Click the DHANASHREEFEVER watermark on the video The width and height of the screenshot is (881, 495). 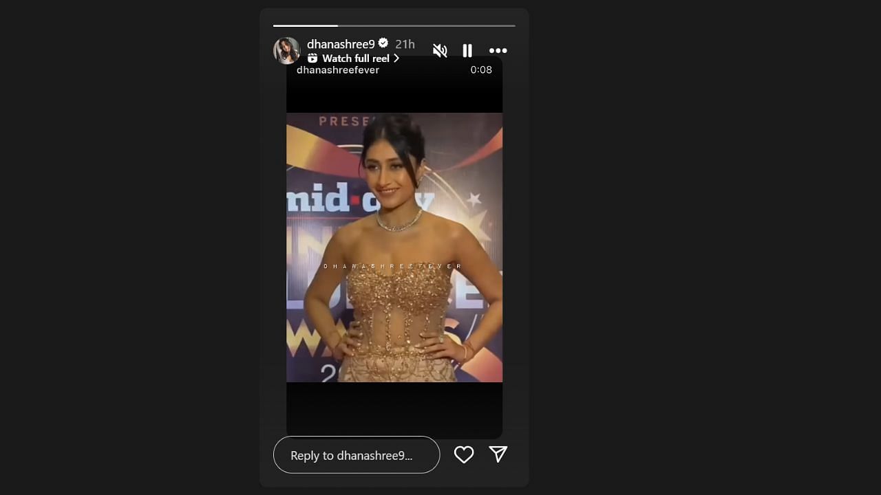pos(393,266)
